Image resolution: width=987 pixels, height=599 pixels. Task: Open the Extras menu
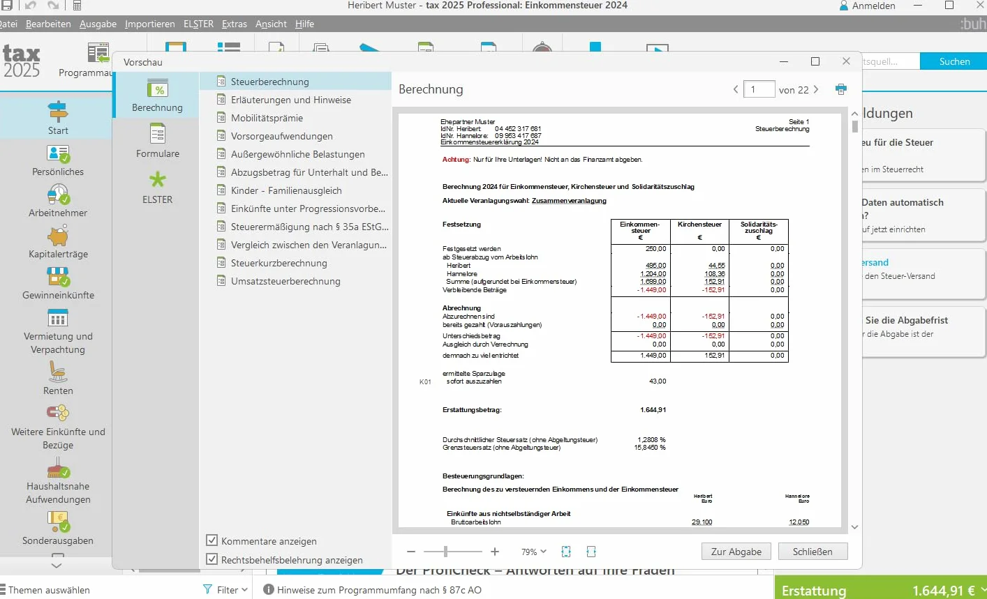[235, 24]
